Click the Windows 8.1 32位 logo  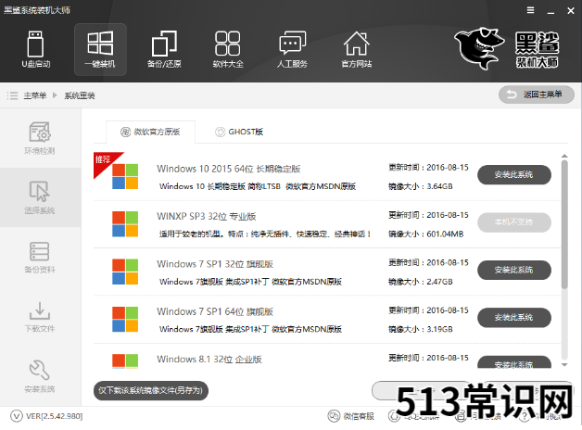[x=125, y=361]
